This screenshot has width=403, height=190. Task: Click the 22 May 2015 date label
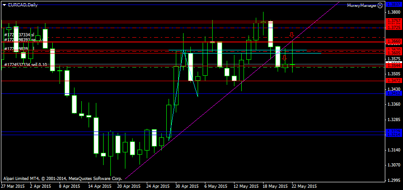pyautogui.click(x=304, y=186)
